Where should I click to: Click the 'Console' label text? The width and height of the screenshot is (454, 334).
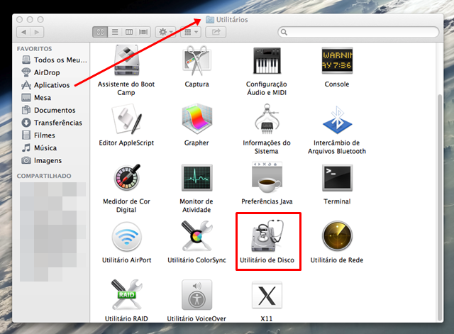(x=337, y=84)
